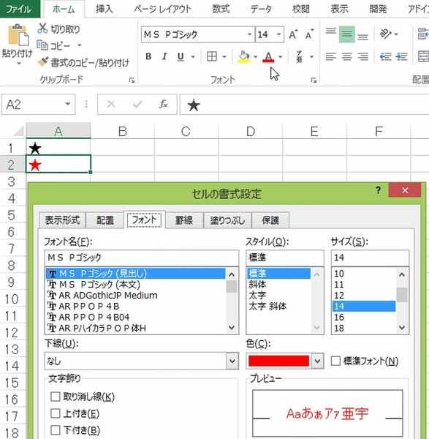The width and height of the screenshot is (429, 439).
Task: Open the 色(C) color dropdown arrow
Action: point(317,361)
